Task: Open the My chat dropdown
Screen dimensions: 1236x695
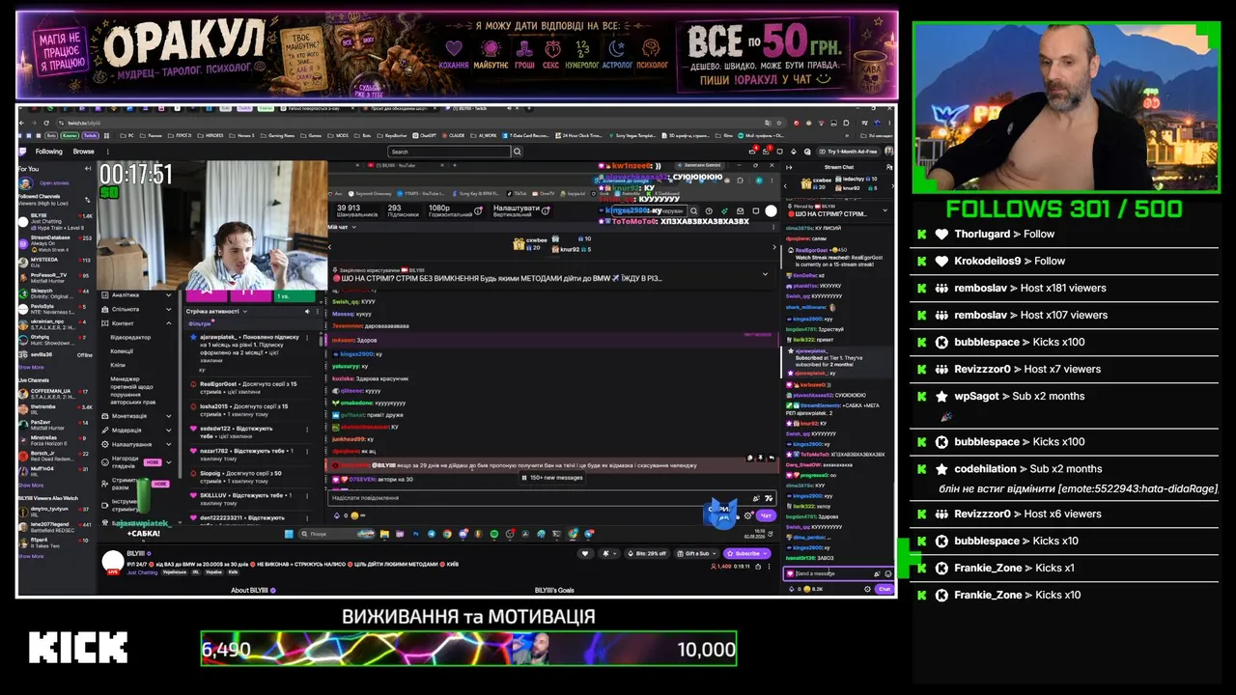Action: click(352, 227)
